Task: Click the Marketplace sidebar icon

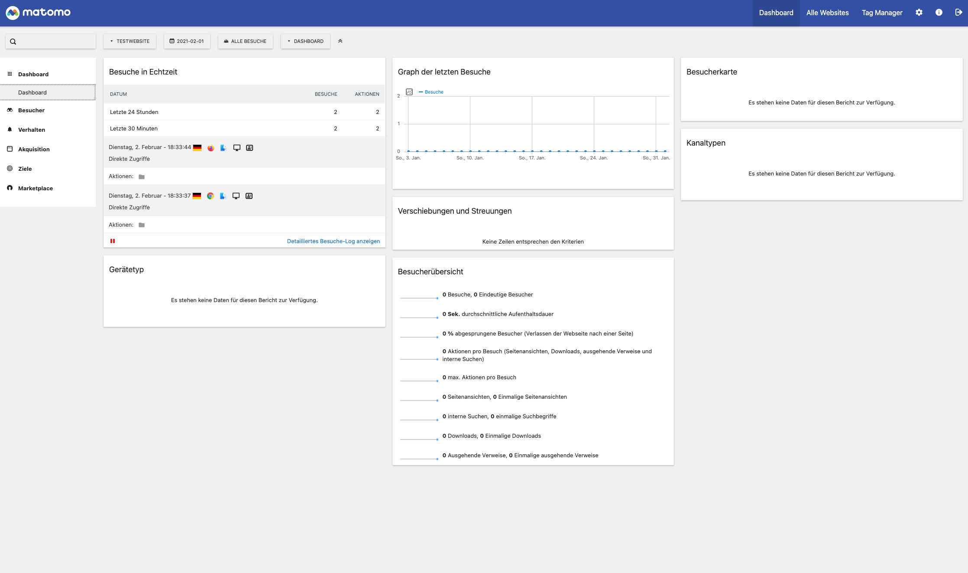Action: (10, 188)
